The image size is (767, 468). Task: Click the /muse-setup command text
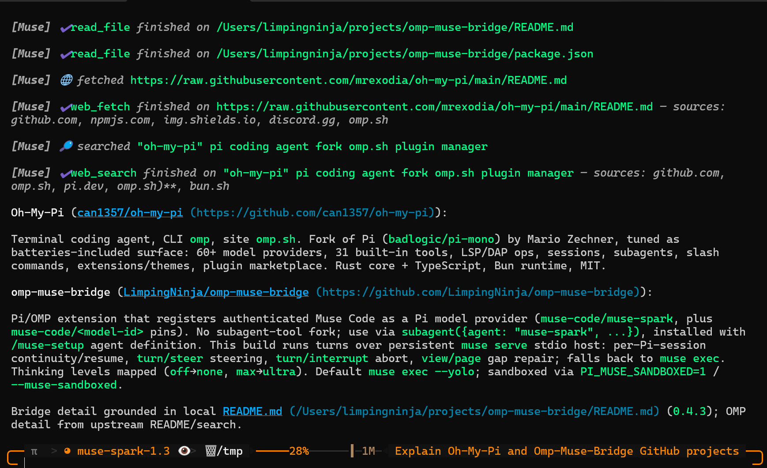47,345
